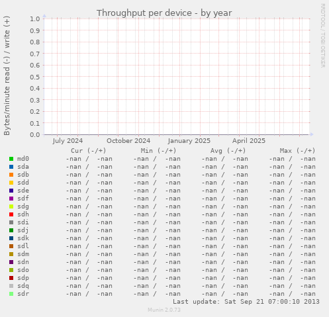Click the sdb orange legend swatch
Screen dimensions: 329x317
tap(11, 175)
